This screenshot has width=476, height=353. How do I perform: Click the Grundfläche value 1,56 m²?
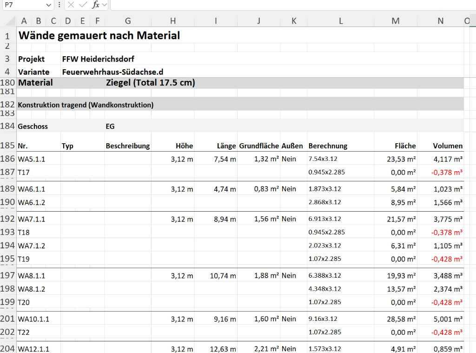[x=266, y=219]
